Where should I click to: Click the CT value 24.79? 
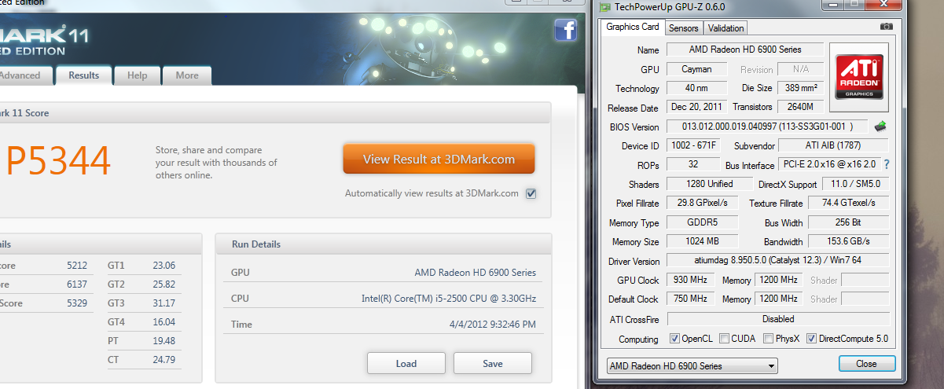[163, 359]
